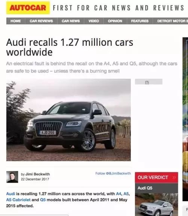
Task: View the Audi Q5 main article photo
Action: (x=68, y=120)
